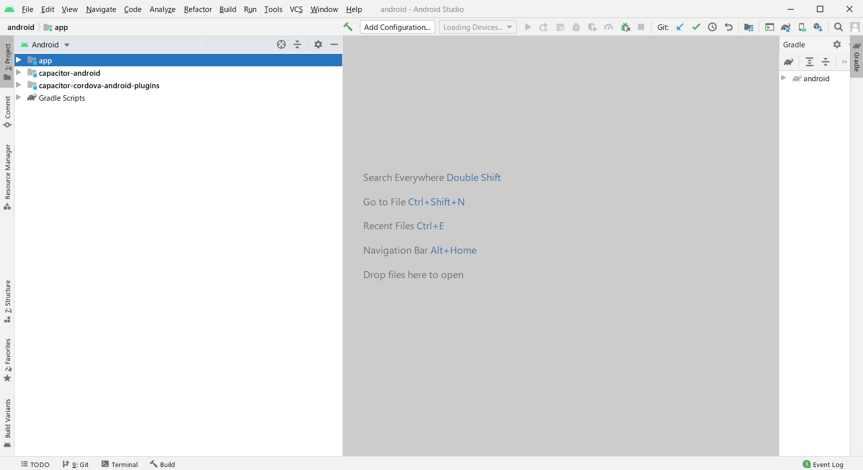The width and height of the screenshot is (863, 470).
Task: Toggle the Structure tool window tab
Action: (7, 302)
